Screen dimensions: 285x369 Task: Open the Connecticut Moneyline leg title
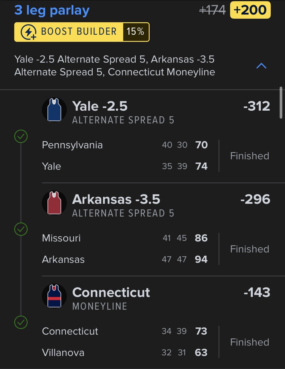(x=111, y=292)
